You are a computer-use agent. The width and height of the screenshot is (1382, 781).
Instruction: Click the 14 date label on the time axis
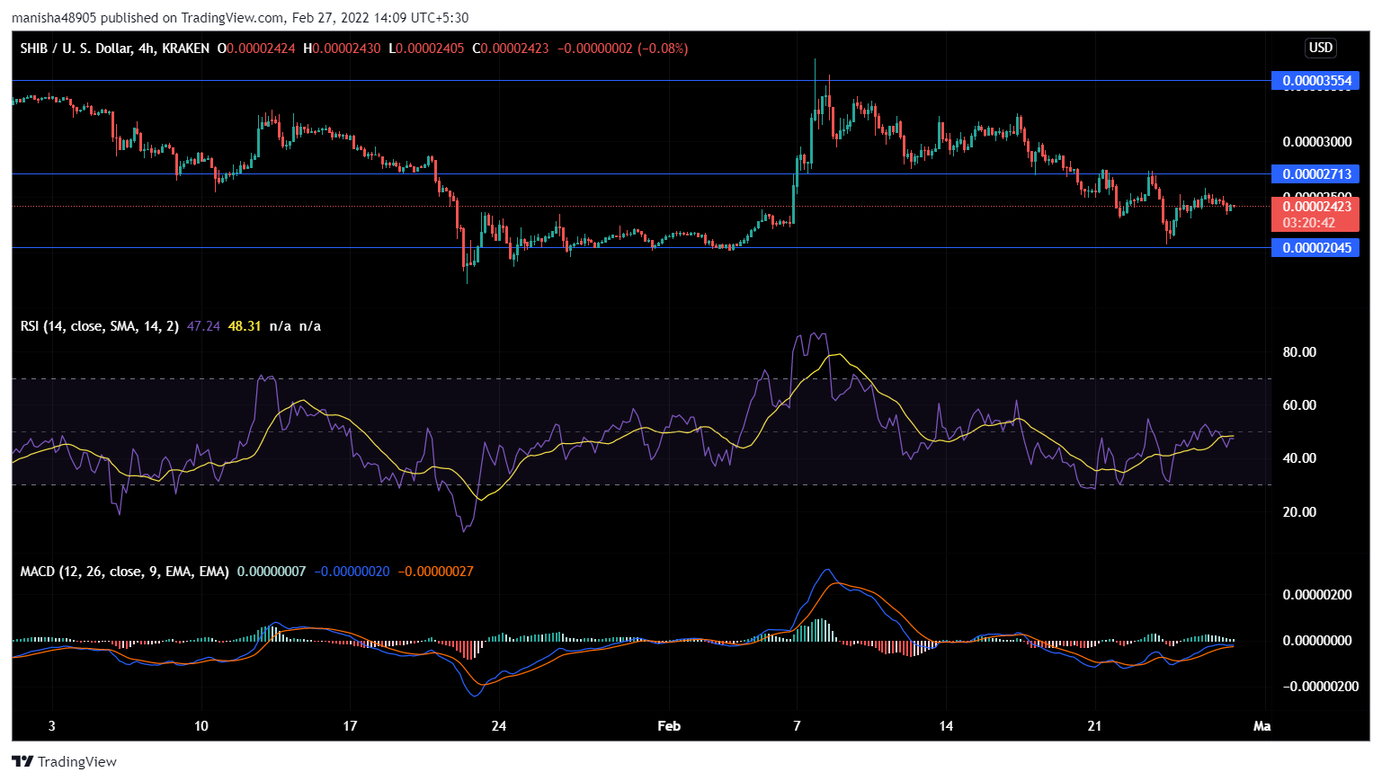pyautogui.click(x=946, y=726)
